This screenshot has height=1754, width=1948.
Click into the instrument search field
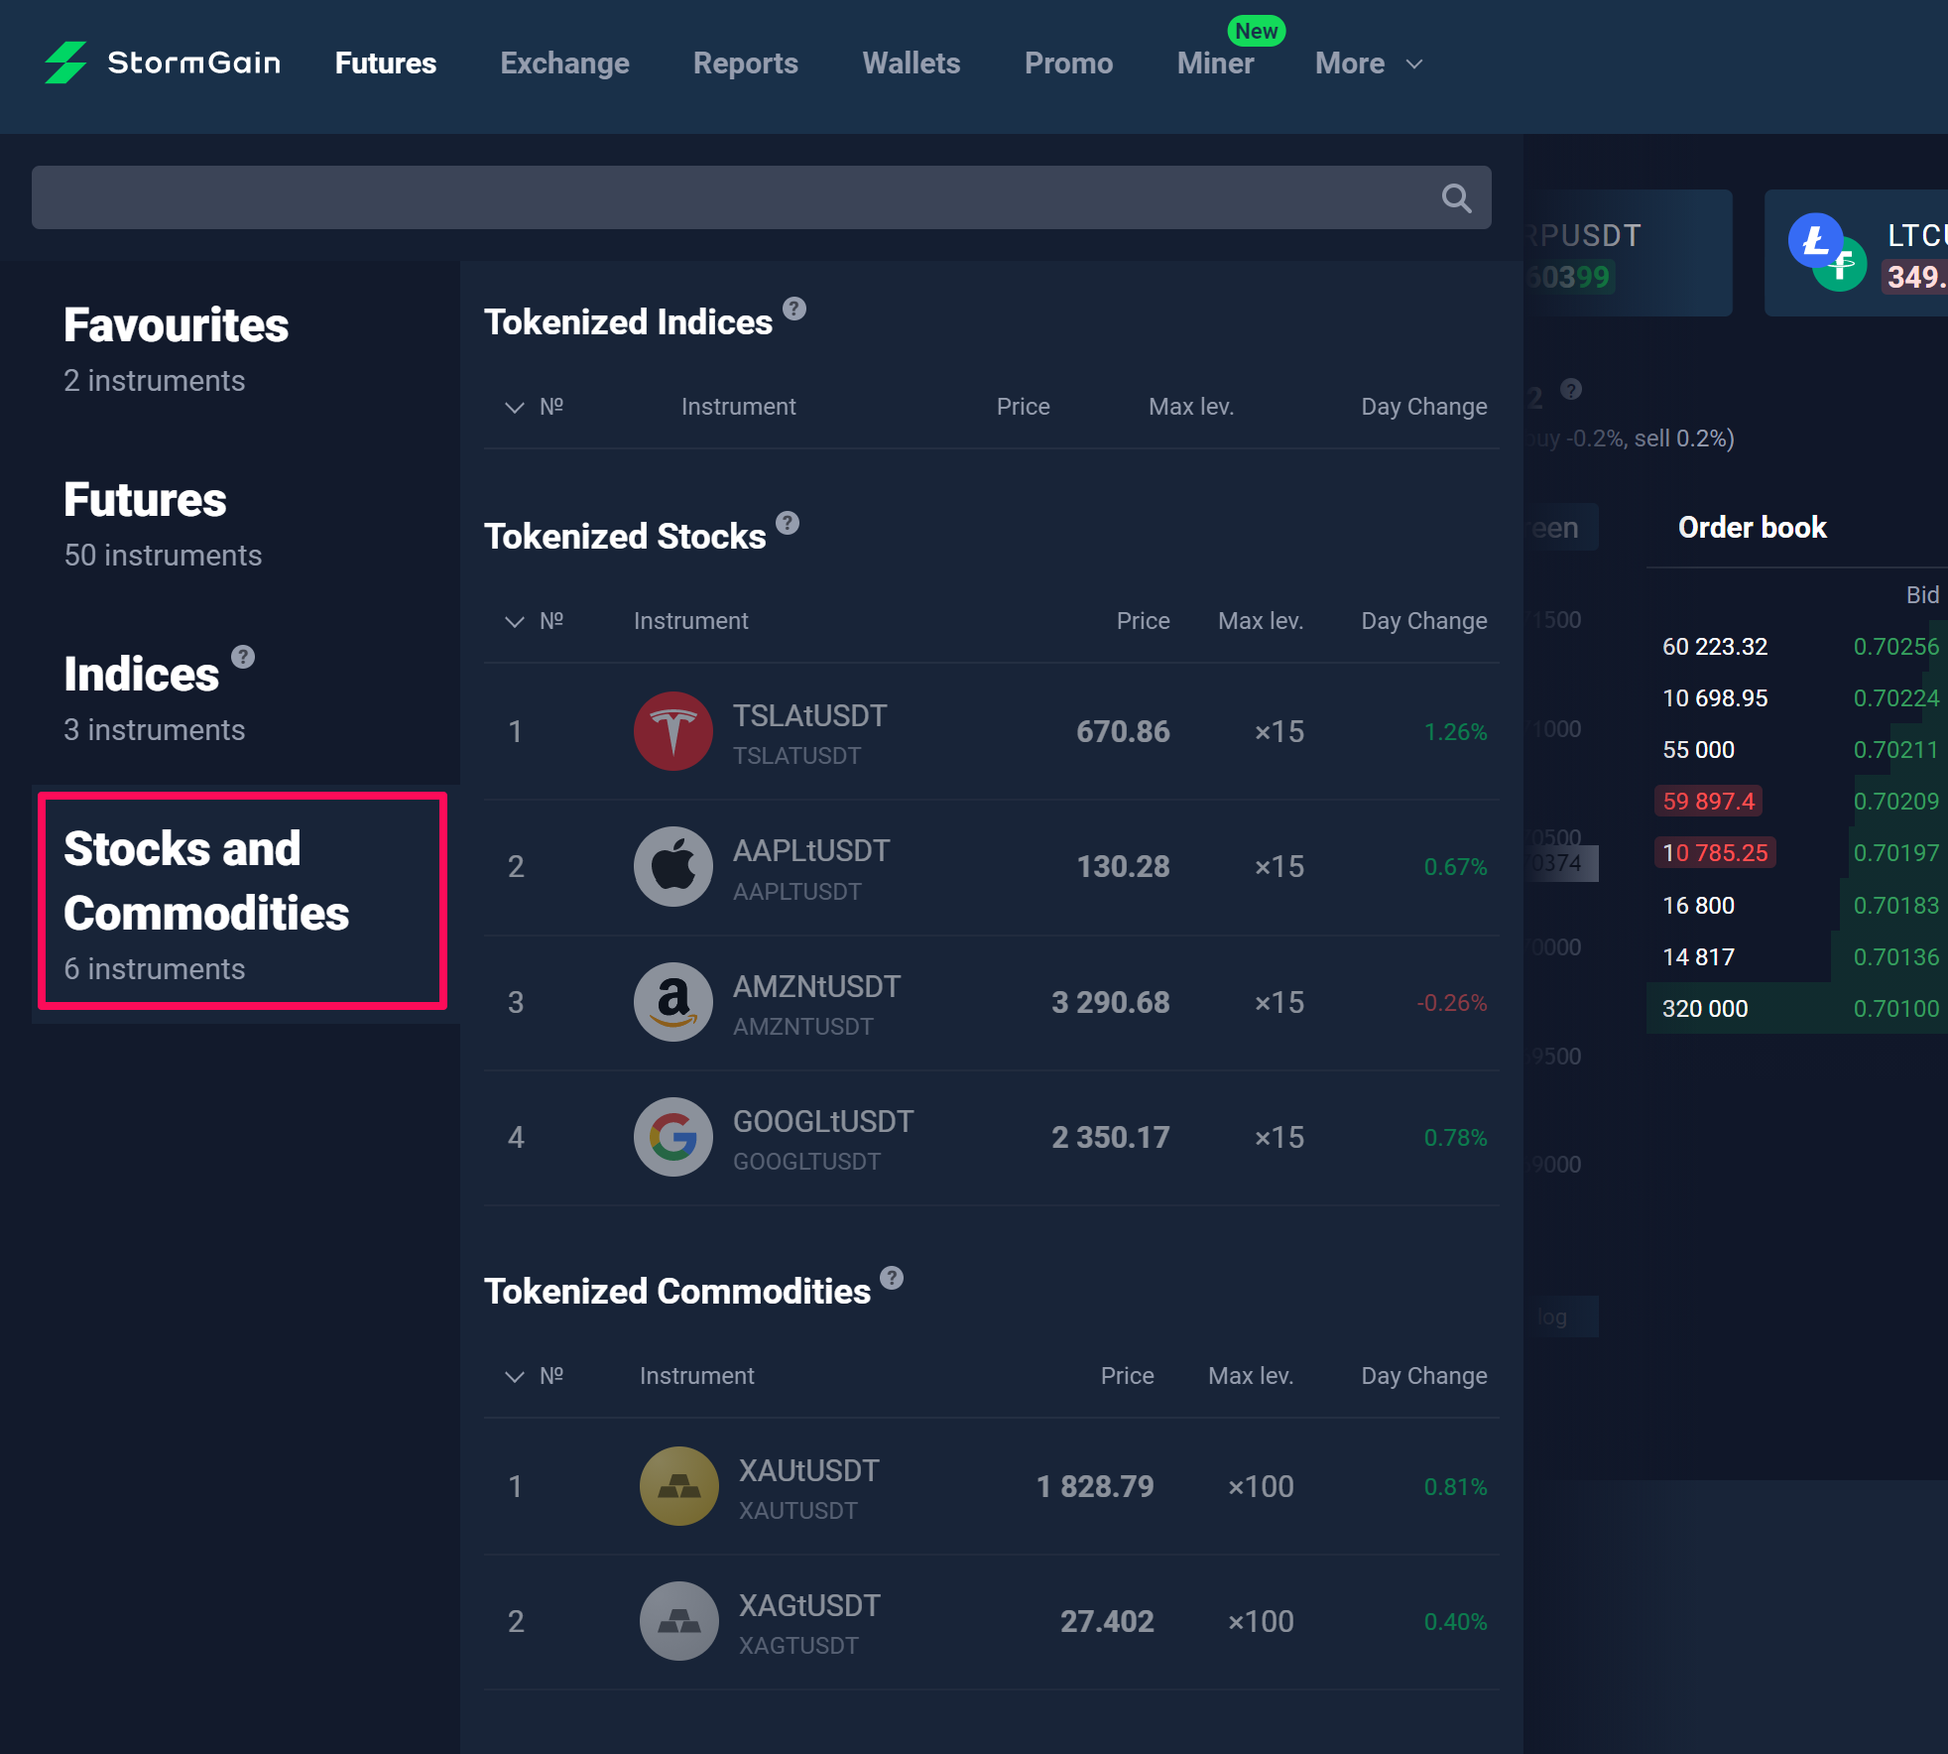[734, 198]
